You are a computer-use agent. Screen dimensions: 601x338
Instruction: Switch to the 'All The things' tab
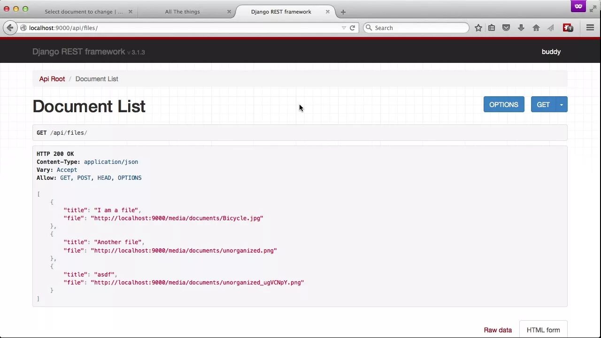pos(182,12)
